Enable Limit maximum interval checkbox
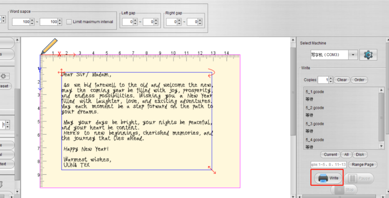389x198 pixels. click(69, 22)
